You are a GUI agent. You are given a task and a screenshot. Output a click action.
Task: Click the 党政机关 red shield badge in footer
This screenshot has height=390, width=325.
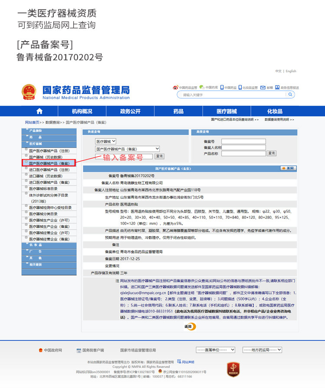coord(233,369)
